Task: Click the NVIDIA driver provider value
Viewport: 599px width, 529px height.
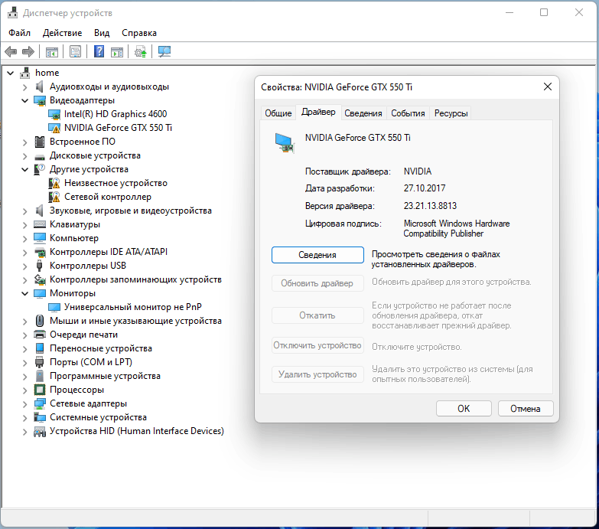Action: pos(418,171)
